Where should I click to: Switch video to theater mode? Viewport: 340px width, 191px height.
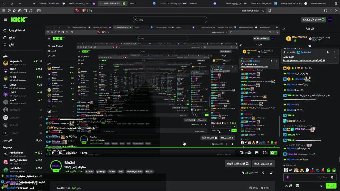(257, 153)
